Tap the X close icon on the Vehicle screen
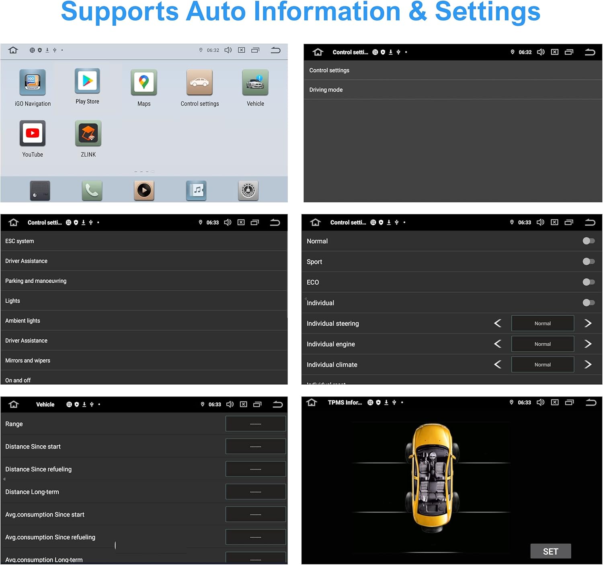This screenshot has height=565, width=603. coord(244,404)
